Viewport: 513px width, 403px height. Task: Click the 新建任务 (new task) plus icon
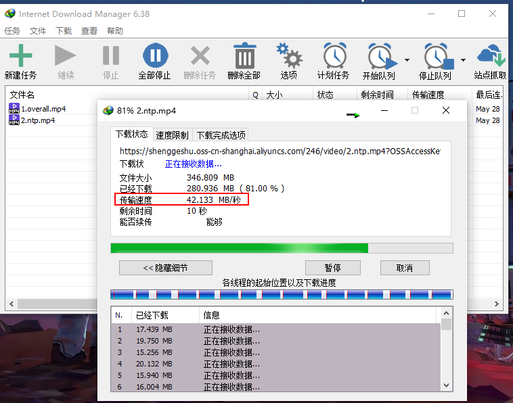[20, 55]
